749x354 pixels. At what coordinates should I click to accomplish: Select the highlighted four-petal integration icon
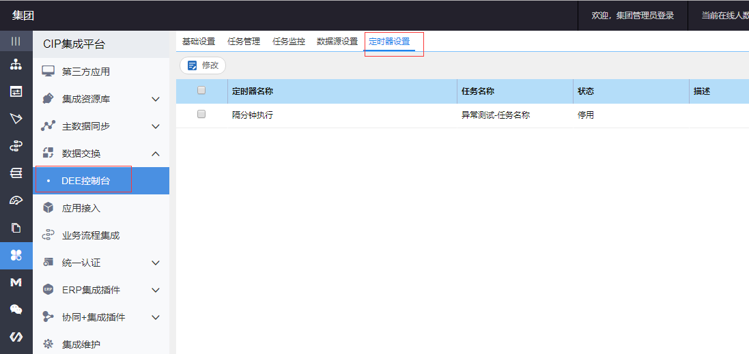(16, 255)
